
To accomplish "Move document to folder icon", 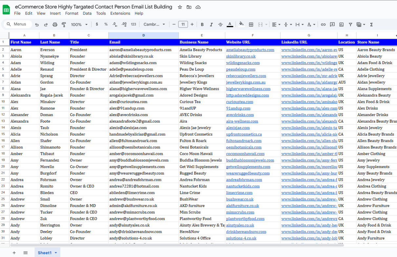I will 189,7.
